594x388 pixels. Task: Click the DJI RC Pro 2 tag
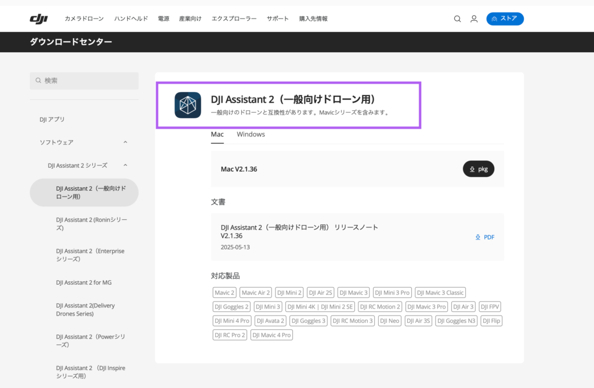[230, 335]
